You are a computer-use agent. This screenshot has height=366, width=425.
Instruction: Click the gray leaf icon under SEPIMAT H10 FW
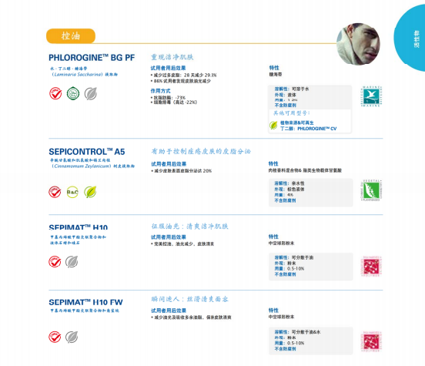72,337
